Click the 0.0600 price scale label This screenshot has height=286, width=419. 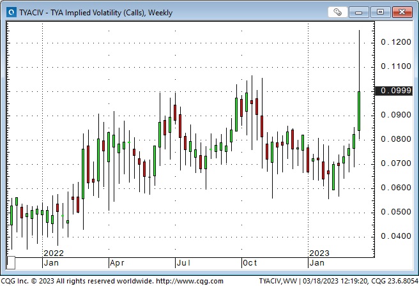pos(396,188)
